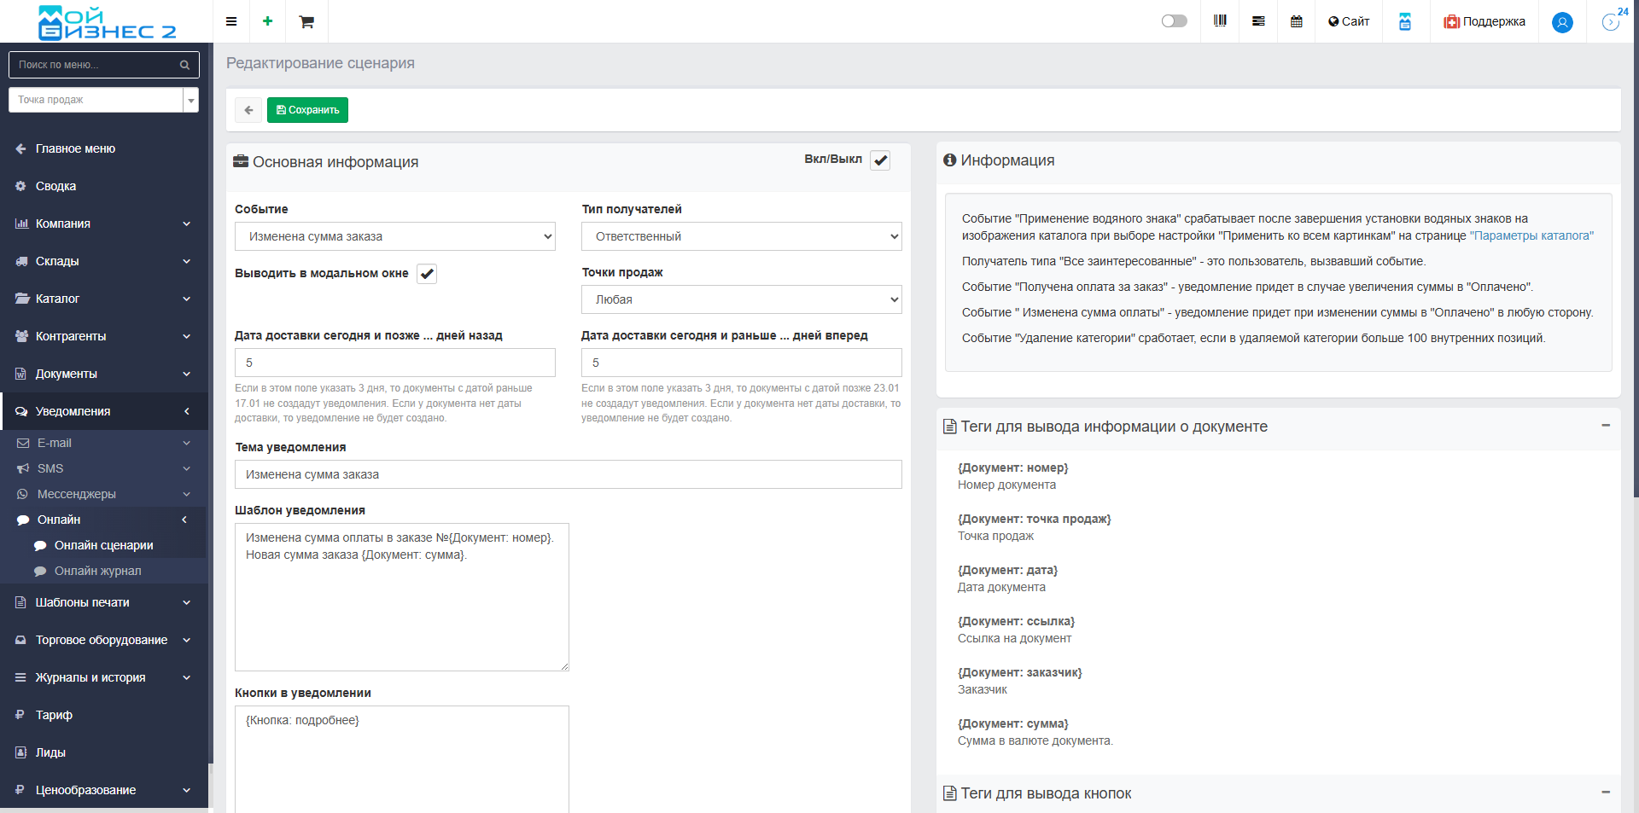Image resolution: width=1639 pixels, height=813 pixels.
Task: Click the Тема уведомления input field
Action: point(568,474)
